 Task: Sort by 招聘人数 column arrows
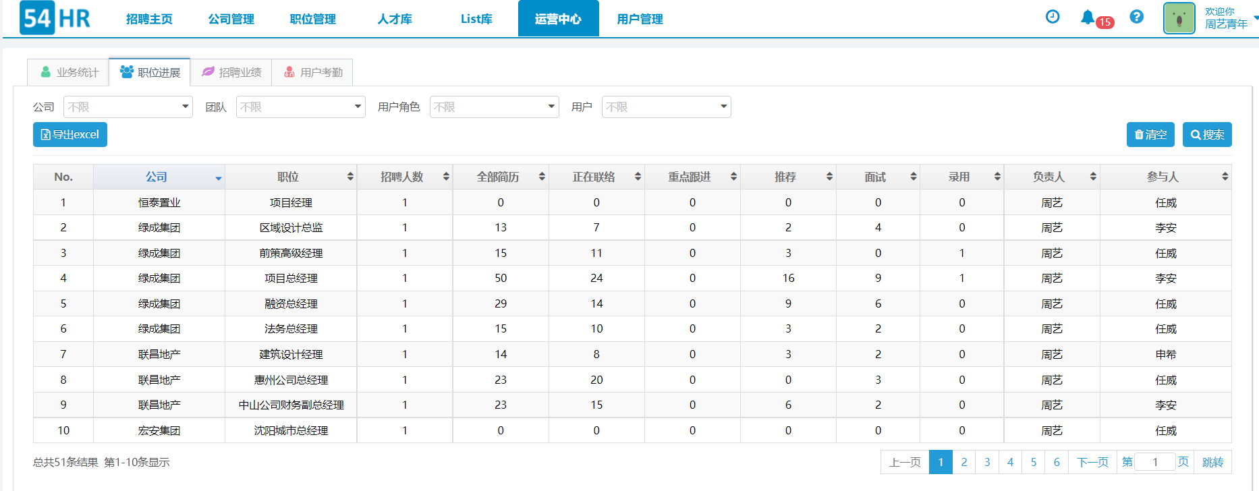point(446,177)
